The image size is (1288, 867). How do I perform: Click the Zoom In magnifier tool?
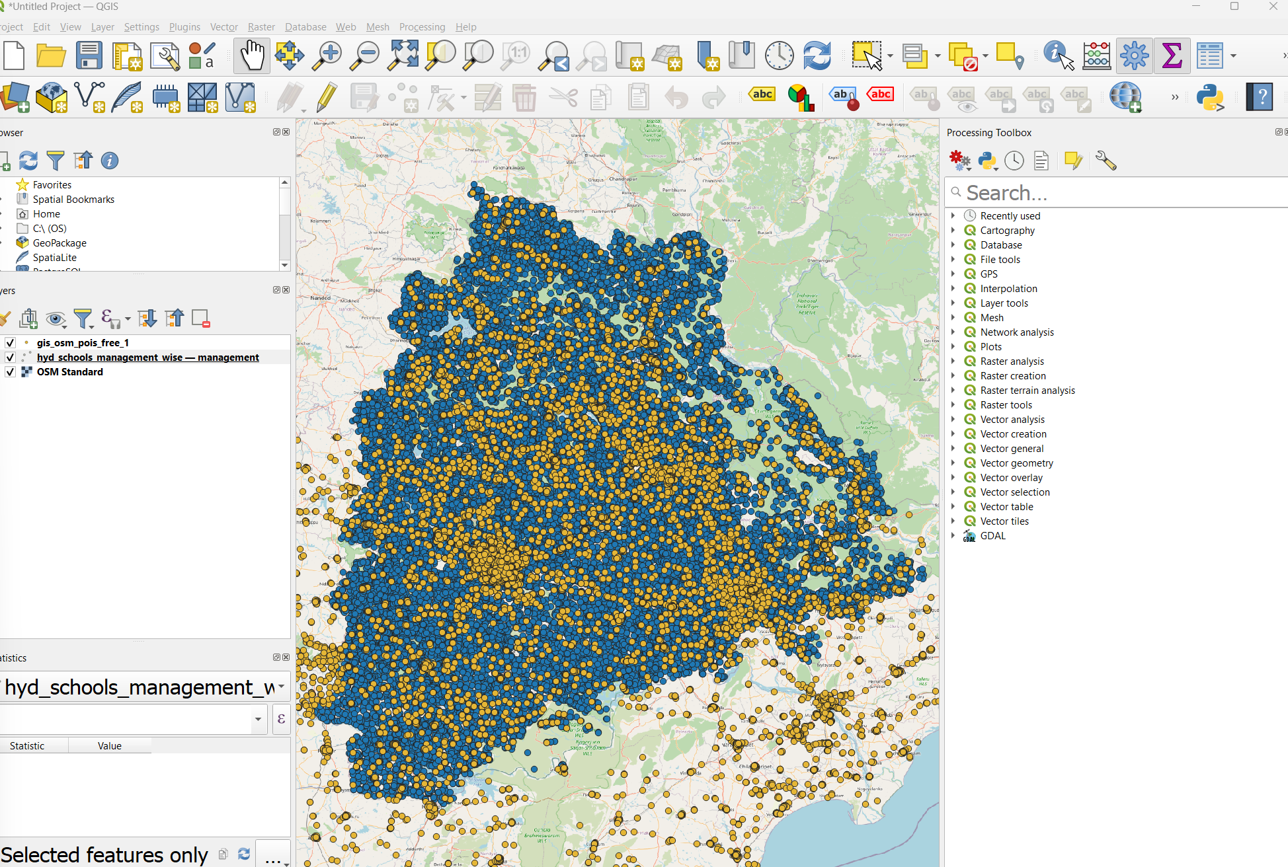click(x=327, y=56)
